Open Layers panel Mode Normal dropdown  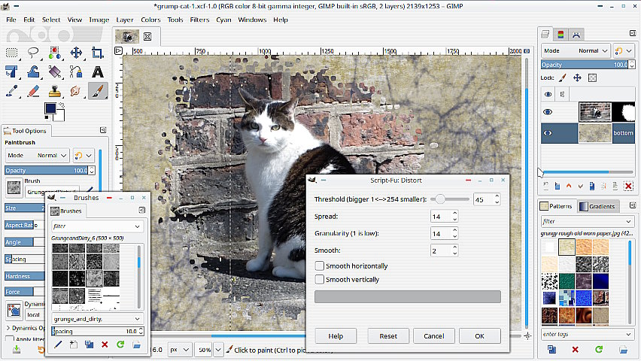pos(576,50)
